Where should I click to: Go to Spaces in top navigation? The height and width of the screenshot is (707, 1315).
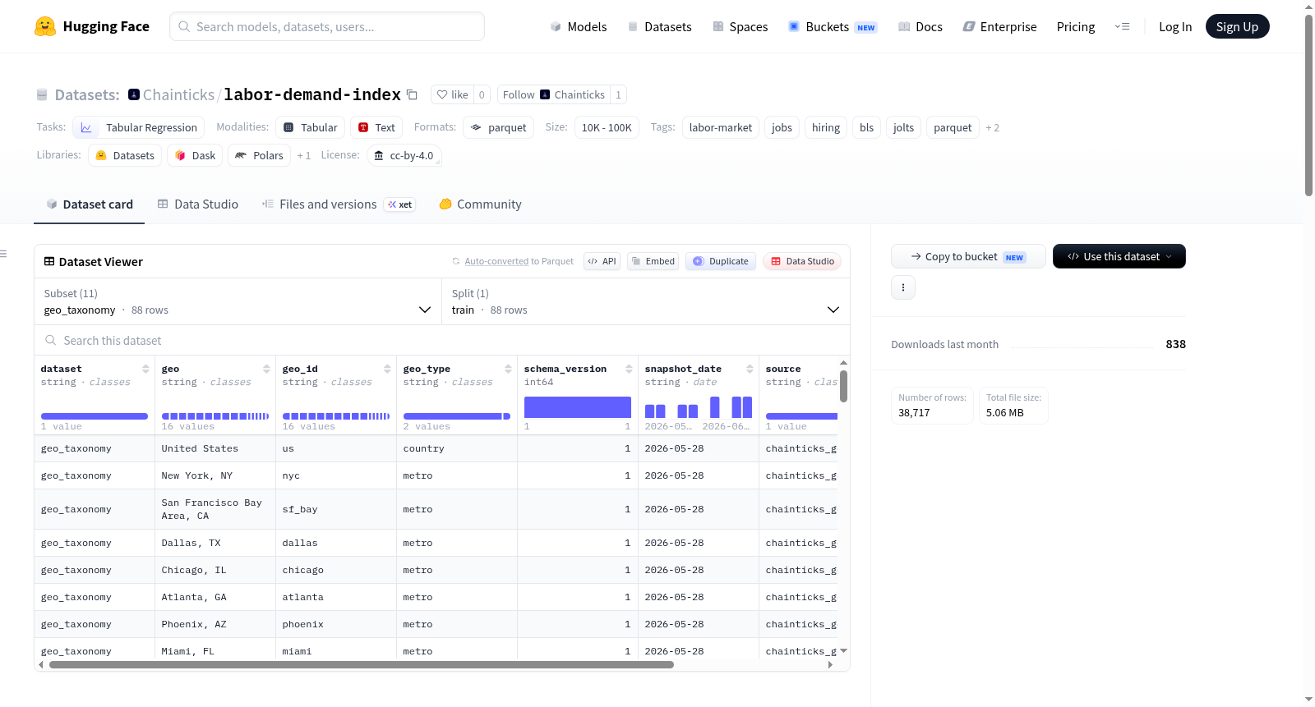(x=740, y=26)
